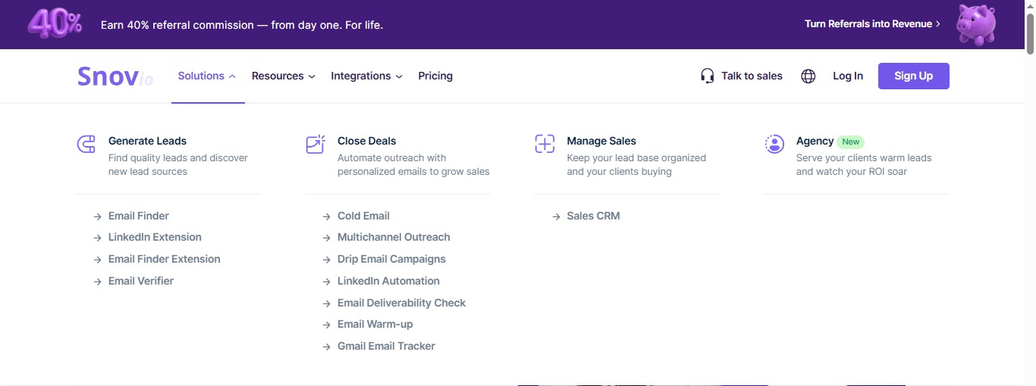Open Email Finder Extension
The image size is (1036, 386).
point(165,259)
